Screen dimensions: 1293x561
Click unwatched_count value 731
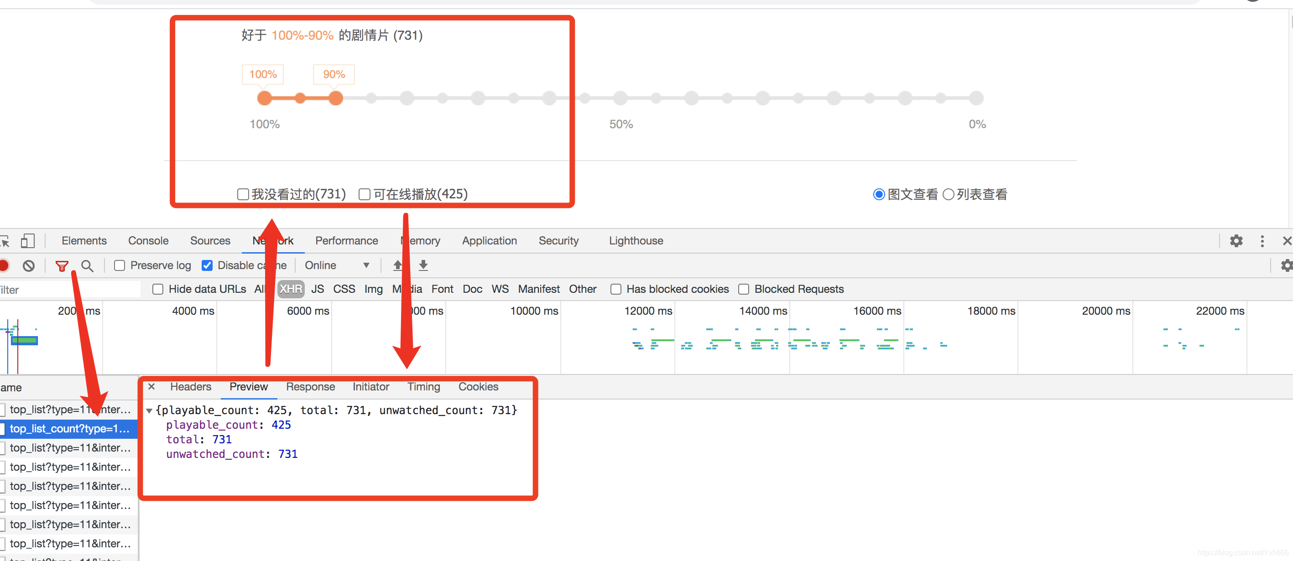coord(287,454)
